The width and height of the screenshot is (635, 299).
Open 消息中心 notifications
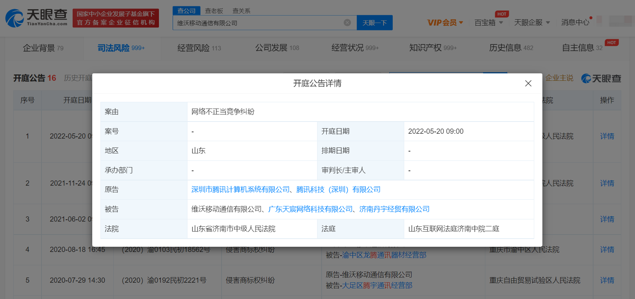[575, 23]
